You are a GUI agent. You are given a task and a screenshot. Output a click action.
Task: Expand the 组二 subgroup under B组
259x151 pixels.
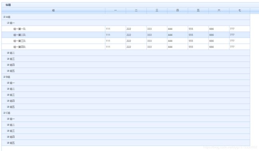8,89
